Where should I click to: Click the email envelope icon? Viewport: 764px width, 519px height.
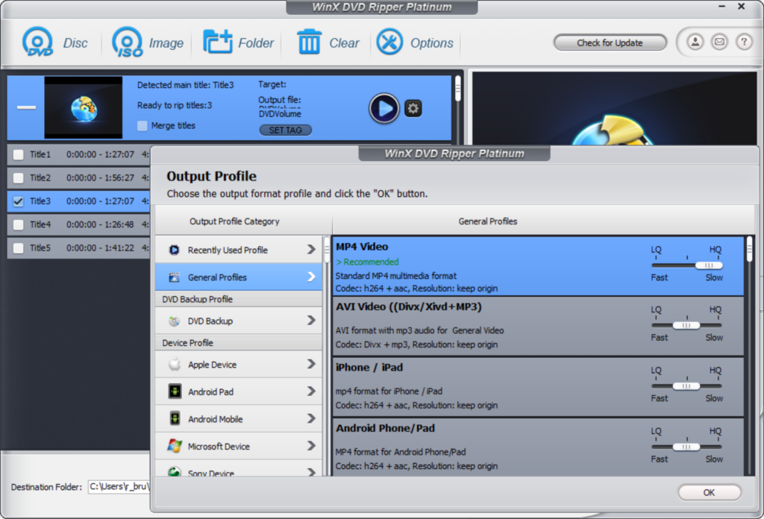click(719, 43)
